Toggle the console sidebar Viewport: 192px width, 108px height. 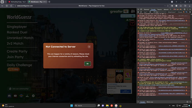pos(138,12)
